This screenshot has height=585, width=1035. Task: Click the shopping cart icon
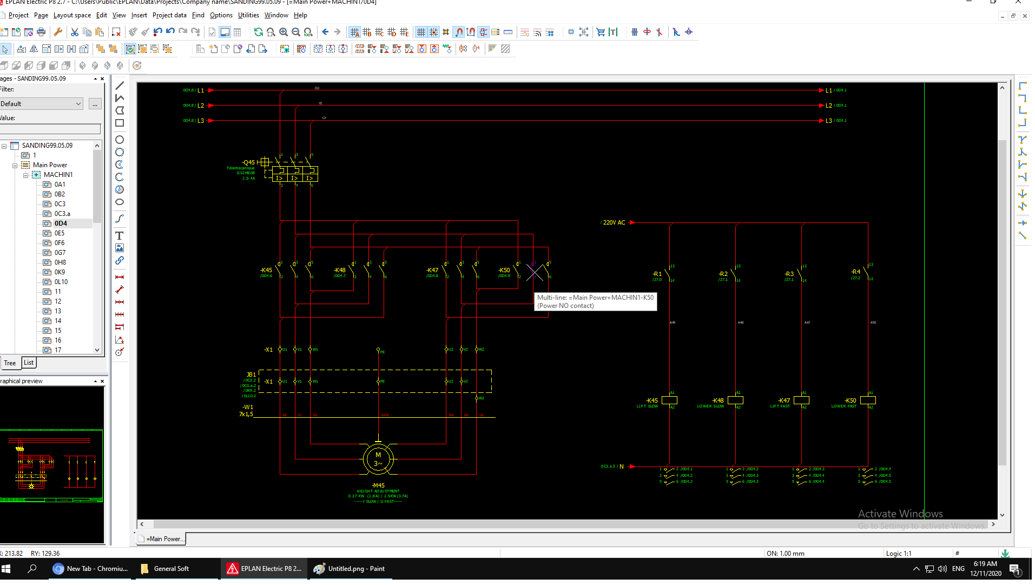pos(601,32)
